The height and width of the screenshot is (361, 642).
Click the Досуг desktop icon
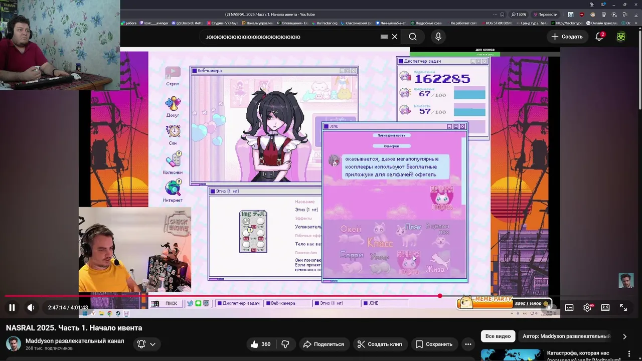[173, 106]
